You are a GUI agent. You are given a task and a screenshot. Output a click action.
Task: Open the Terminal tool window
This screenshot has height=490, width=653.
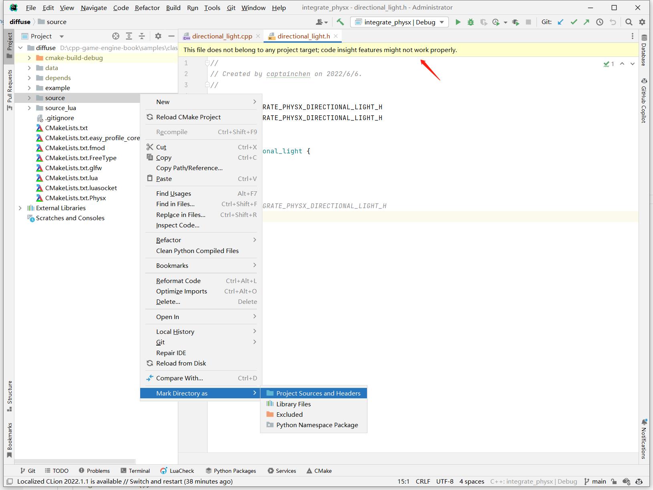135,471
